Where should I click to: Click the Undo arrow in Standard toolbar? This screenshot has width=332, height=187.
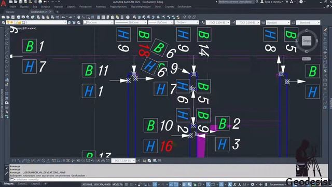pyautogui.click(x=63, y=17)
